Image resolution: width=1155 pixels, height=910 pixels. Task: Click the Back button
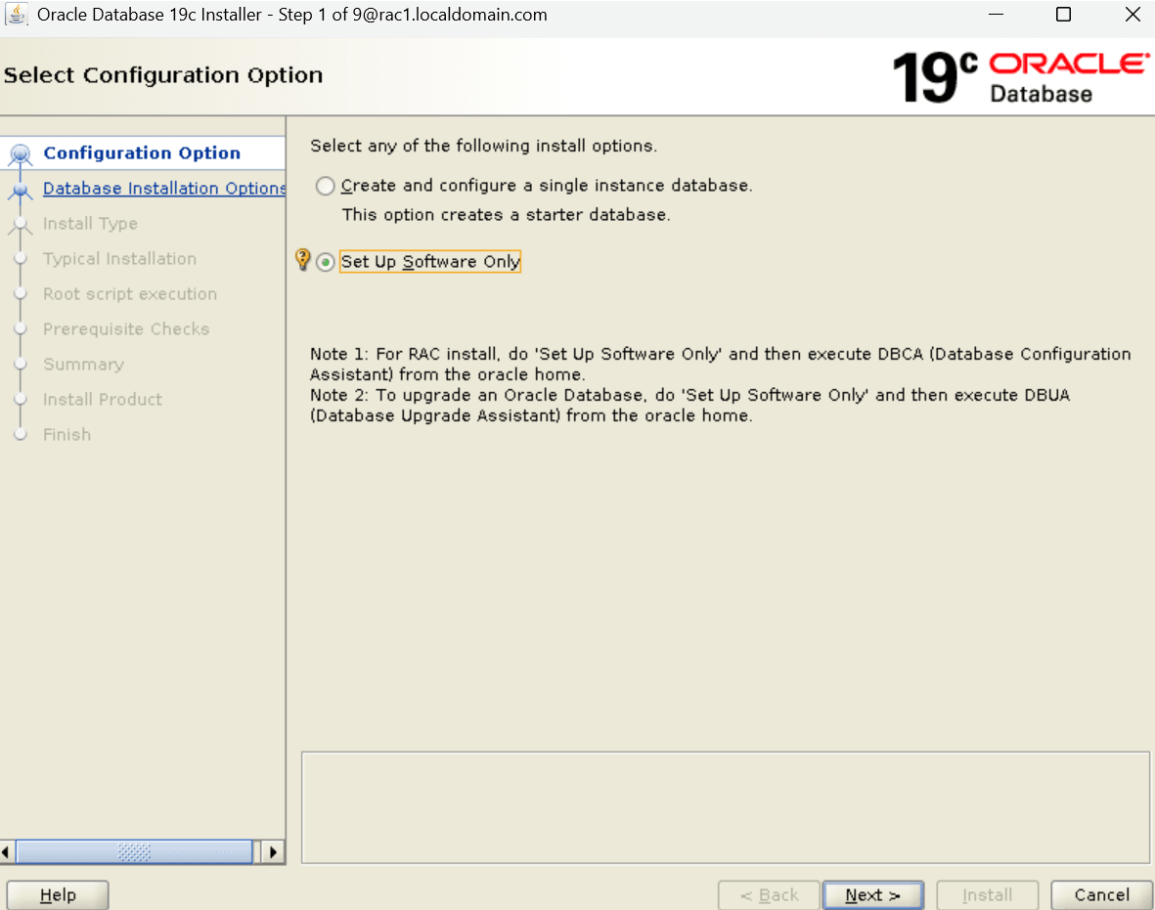[x=769, y=894]
